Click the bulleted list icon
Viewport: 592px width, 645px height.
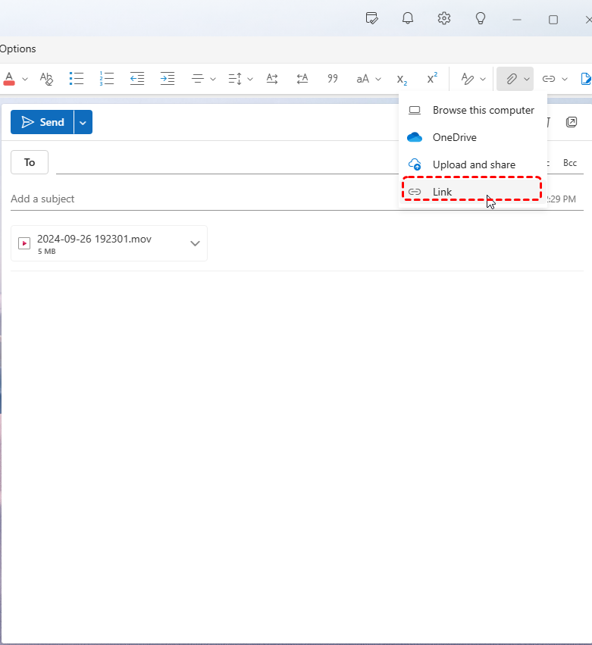[x=76, y=78]
